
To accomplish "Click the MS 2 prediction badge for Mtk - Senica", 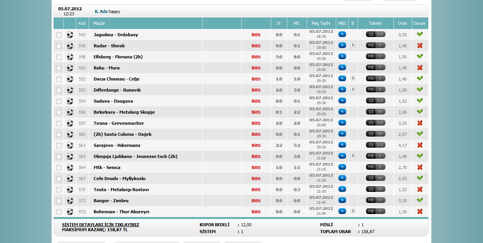I will click(375, 167).
